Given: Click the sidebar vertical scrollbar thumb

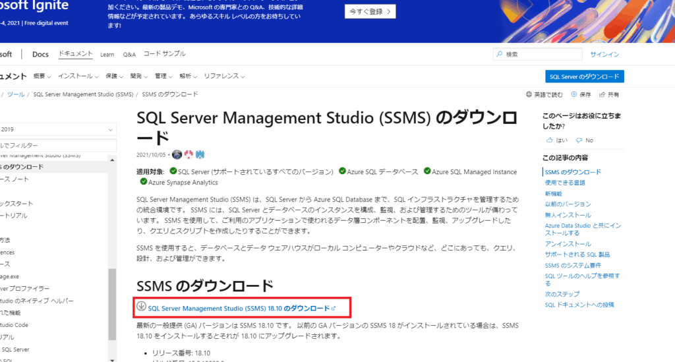Looking at the screenshot, I should (112, 303).
